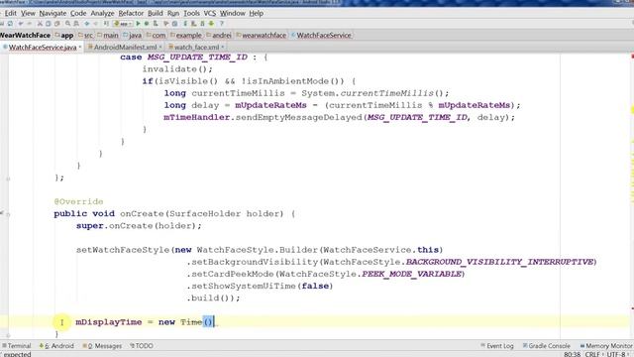Click the Sync refresh icon in toolbar

[x=10, y=24]
